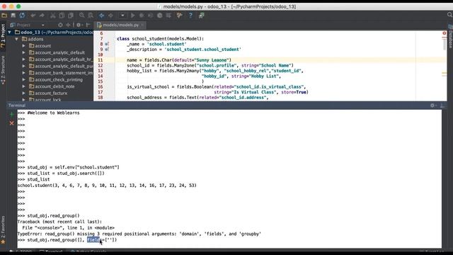Click the Terminal panel title
Image resolution: width=453 pixels, height=255 pixels.
(17, 106)
